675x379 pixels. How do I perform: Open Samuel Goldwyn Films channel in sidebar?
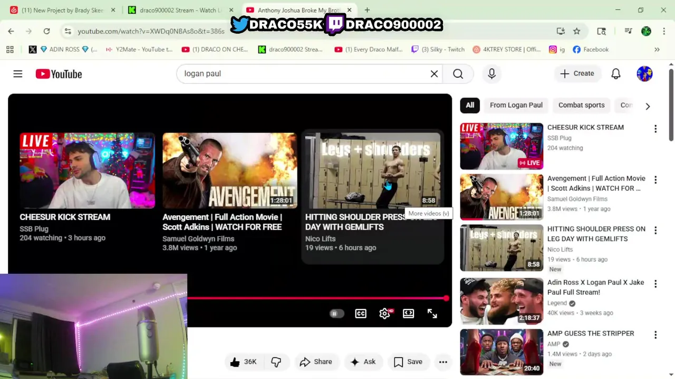tap(577, 199)
